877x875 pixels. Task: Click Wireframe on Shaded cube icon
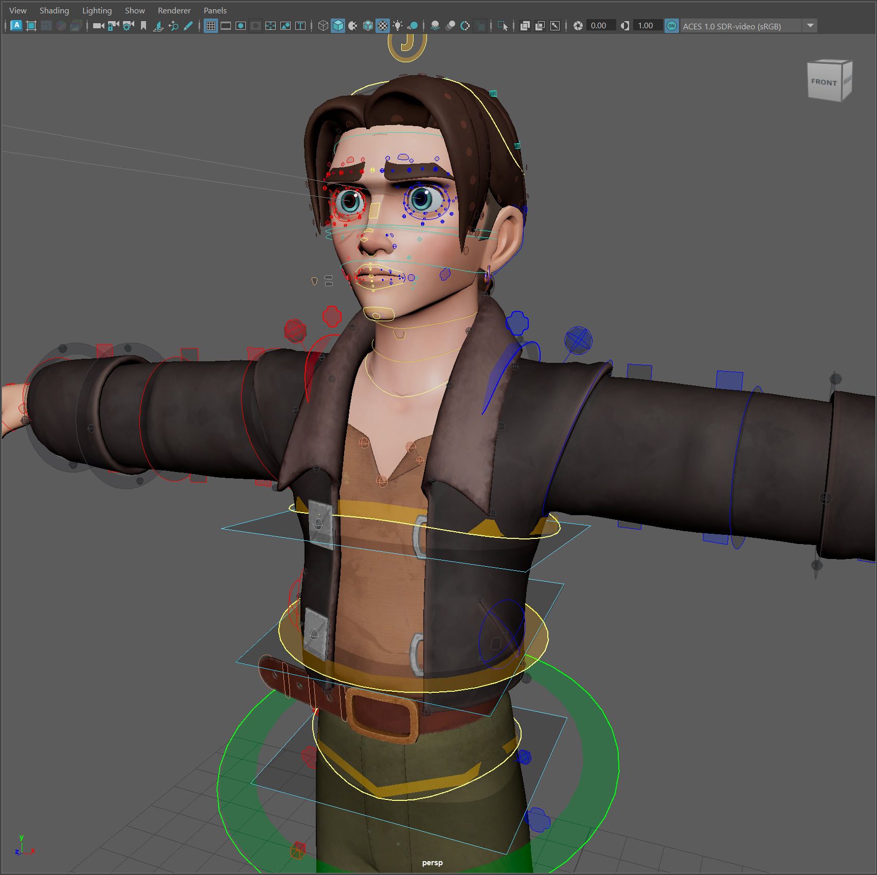point(368,25)
